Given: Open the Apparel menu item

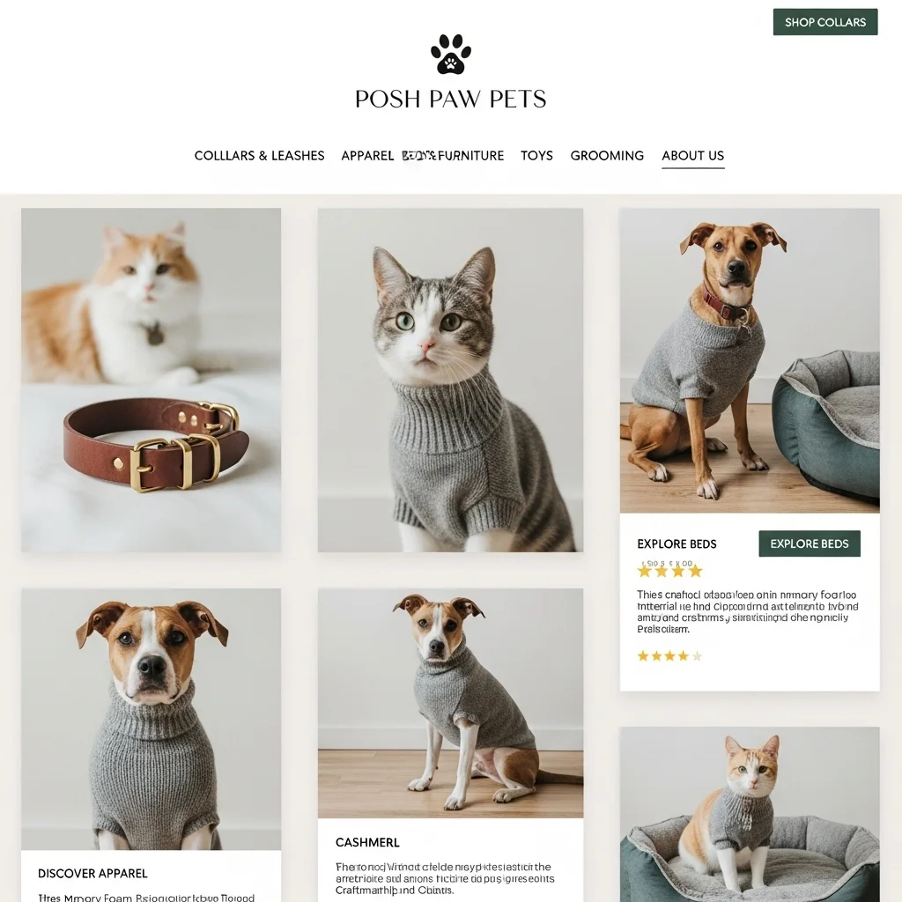Looking at the screenshot, I should (x=367, y=156).
